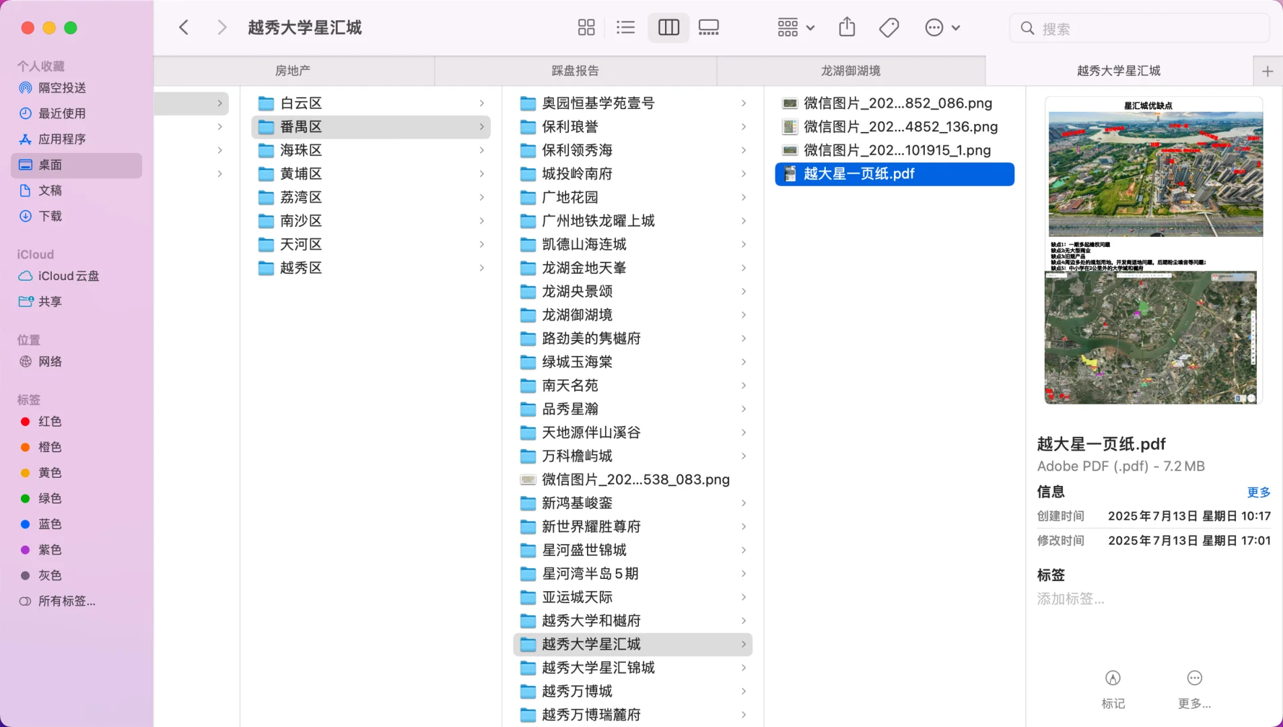This screenshot has width=1283, height=727.
Task: Switch to icon grid view
Action: tap(586, 28)
